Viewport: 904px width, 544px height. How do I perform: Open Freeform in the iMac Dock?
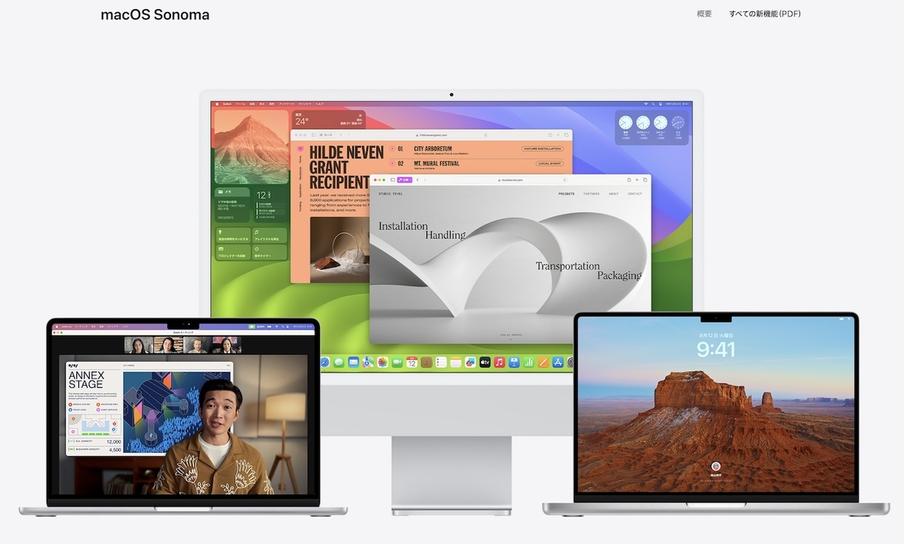pos(470,362)
